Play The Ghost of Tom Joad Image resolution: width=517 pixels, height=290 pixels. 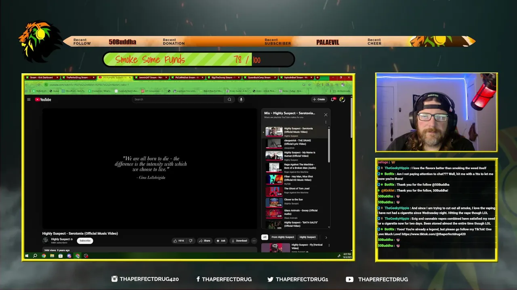point(295,191)
